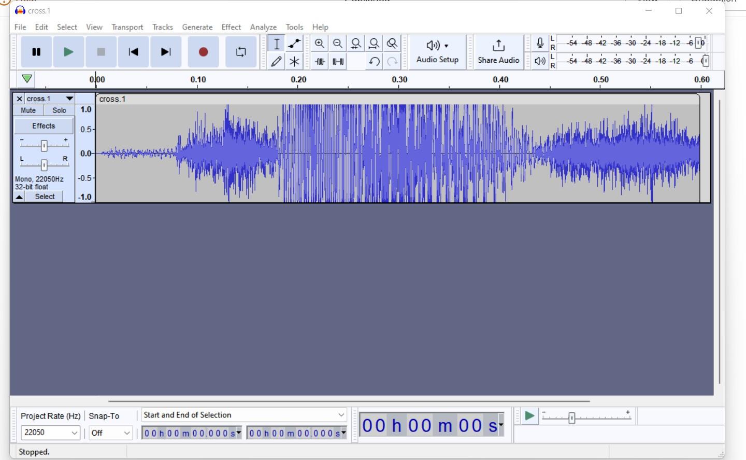The height and width of the screenshot is (460, 746).
Task: Fit project to width zoom icon
Action: click(x=374, y=44)
